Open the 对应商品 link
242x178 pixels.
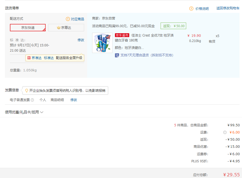coord(78,19)
